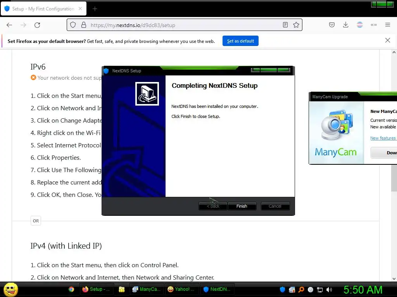Open Firefox extensions overflow icon
Viewport: 397px width, 297px height.
click(373, 25)
